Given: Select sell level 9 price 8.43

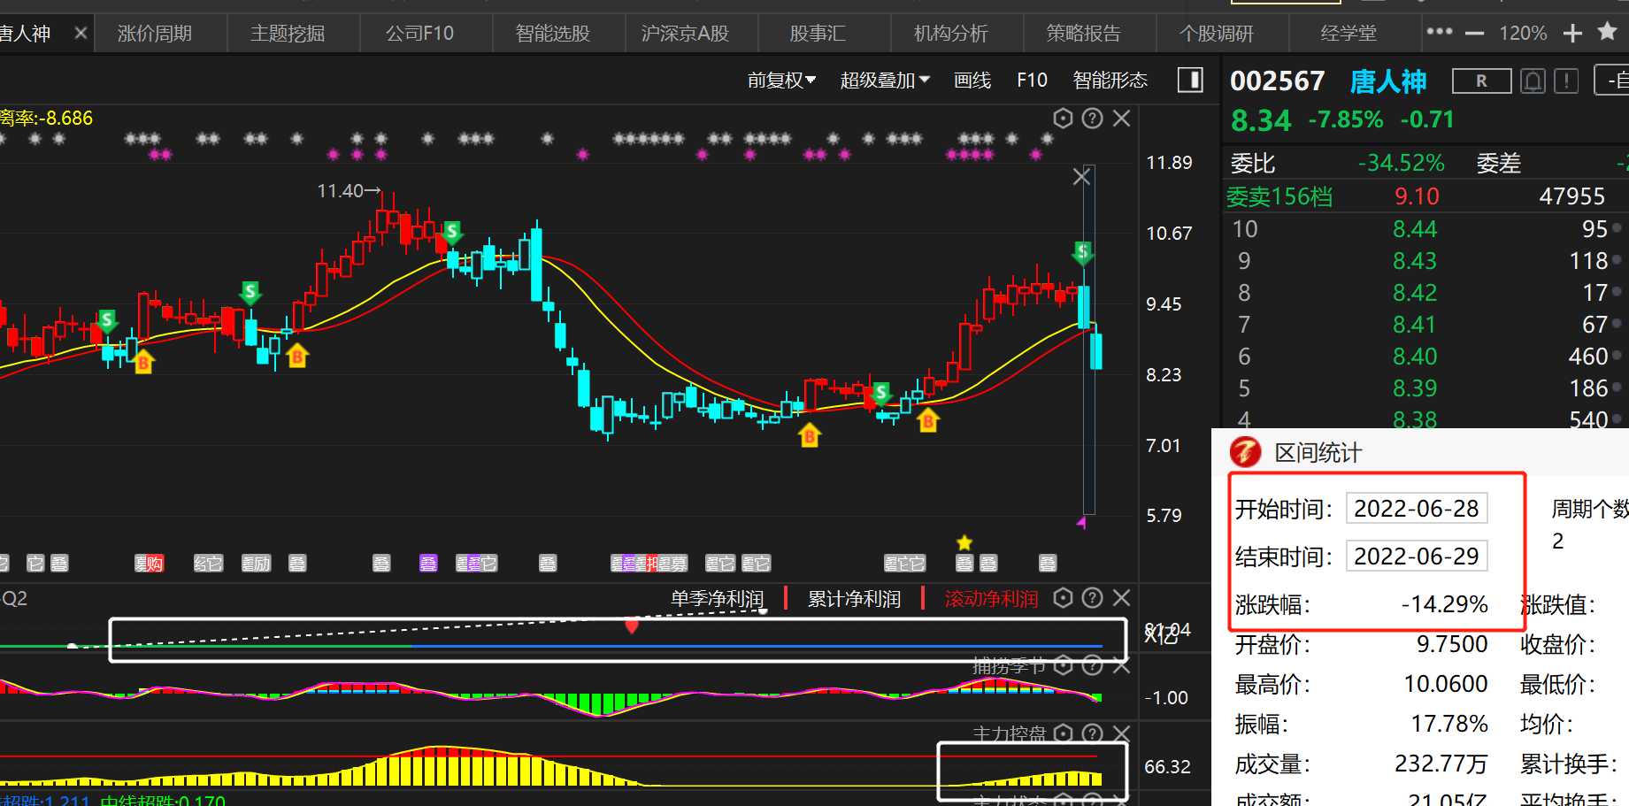Looking at the screenshot, I should point(1414,261).
